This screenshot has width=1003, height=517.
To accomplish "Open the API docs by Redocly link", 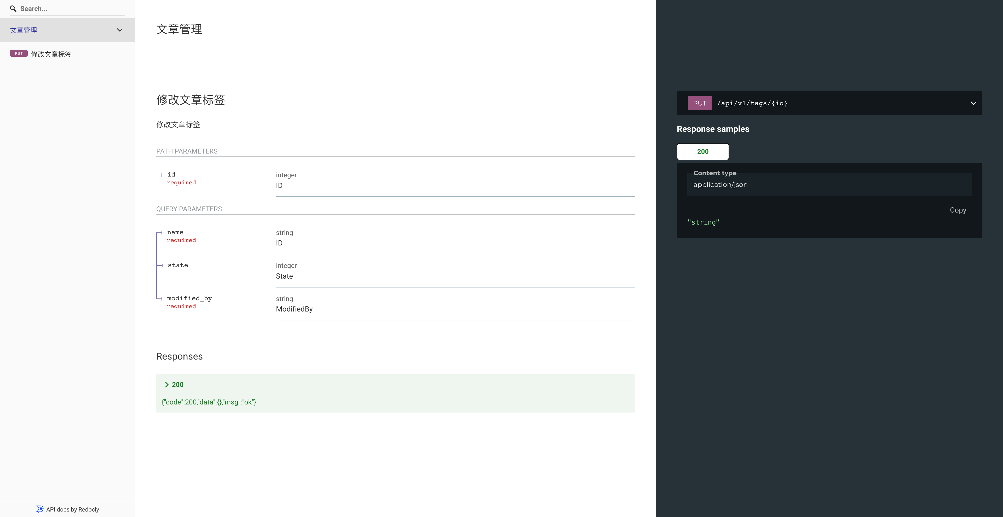I will 72,509.
